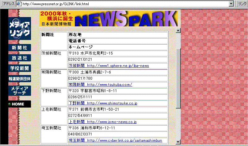Select the 上毛新聞社 name cell
The width and height of the screenshot is (248, 146).
click(x=54, y=116)
